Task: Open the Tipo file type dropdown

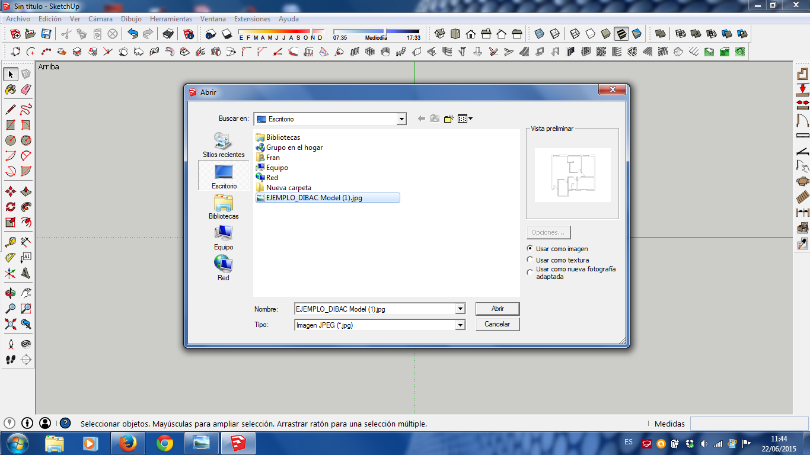Action: [x=460, y=325]
